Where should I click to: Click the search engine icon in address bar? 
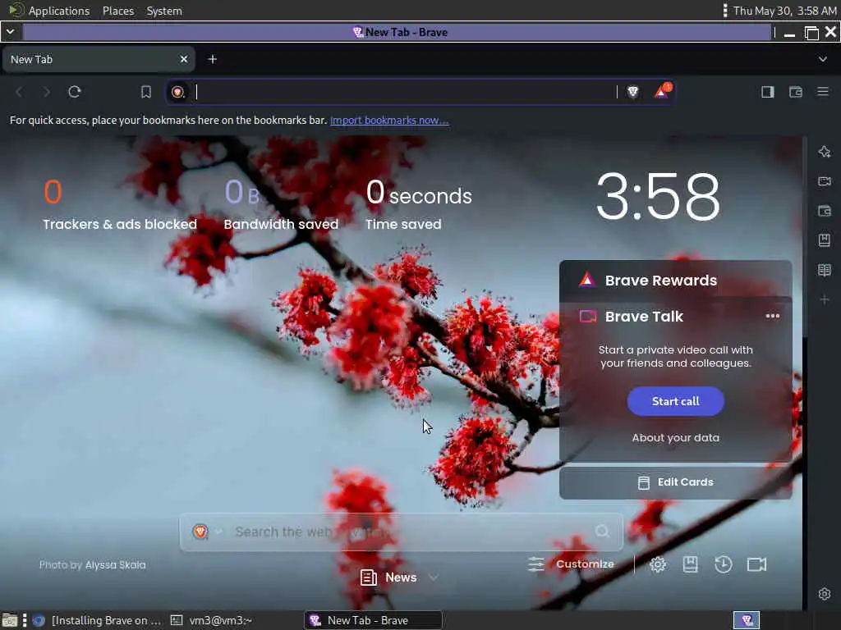pyautogui.click(x=178, y=92)
